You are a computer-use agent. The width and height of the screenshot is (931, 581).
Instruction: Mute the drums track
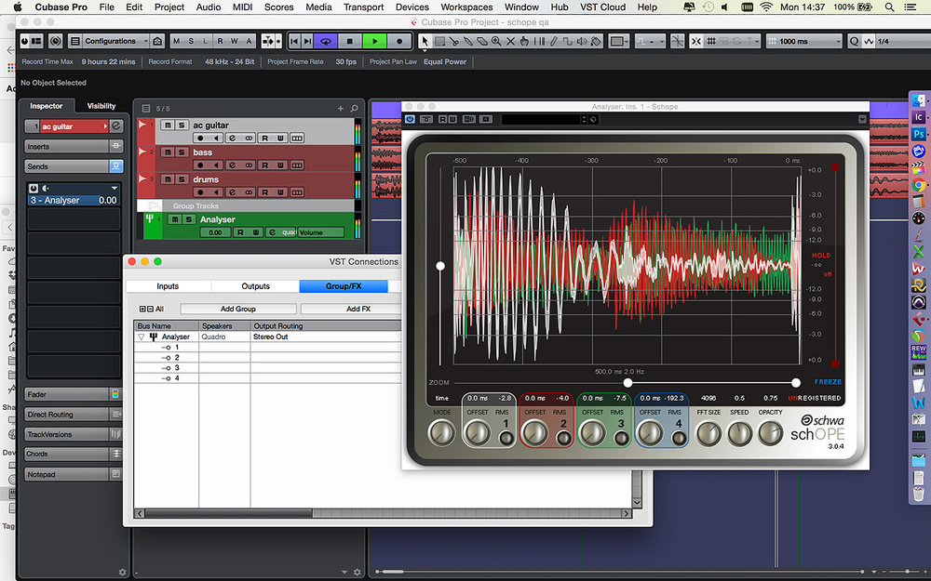point(168,179)
